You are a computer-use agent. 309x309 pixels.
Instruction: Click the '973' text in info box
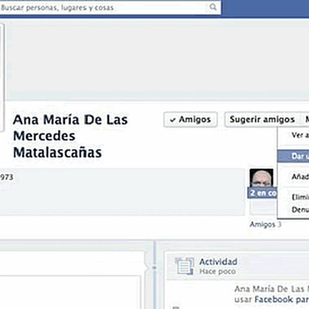coord(7,177)
